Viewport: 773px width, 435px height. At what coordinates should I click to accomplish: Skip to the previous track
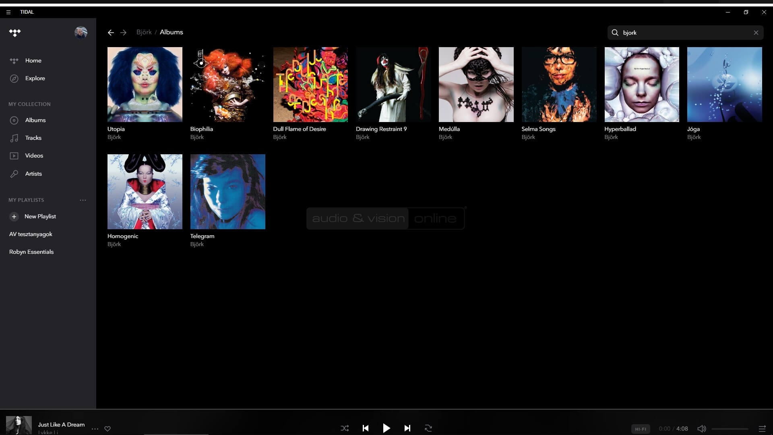[x=366, y=428]
